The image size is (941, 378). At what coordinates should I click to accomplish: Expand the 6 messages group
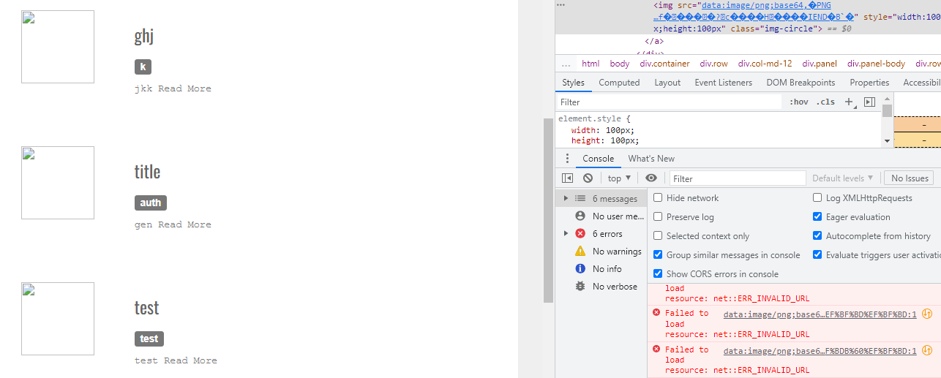click(566, 199)
